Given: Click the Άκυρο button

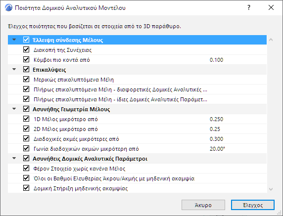Looking at the screenshot, I should (x=203, y=205).
